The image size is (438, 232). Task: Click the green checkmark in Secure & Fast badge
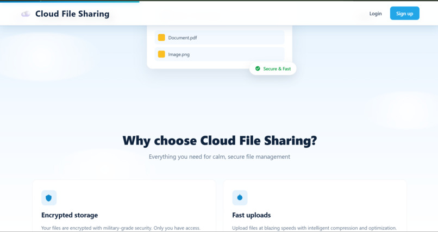pyautogui.click(x=258, y=68)
